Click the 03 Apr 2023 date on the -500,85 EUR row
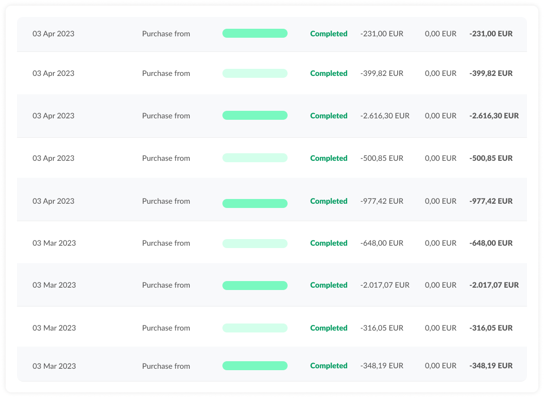This screenshot has height=398, width=544. [53, 158]
